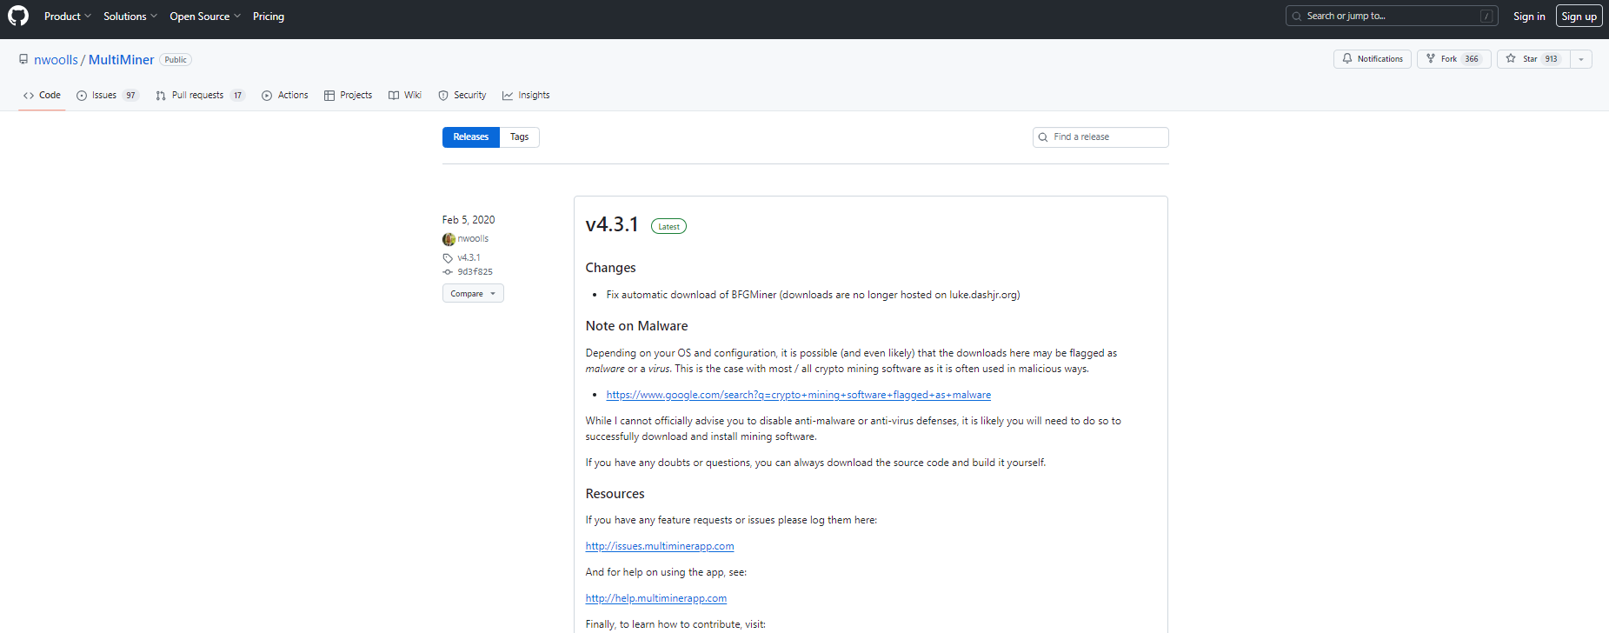This screenshot has height=633, width=1609.
Task: Click the GitHub logo icon
Action: [x=18, y=16]
